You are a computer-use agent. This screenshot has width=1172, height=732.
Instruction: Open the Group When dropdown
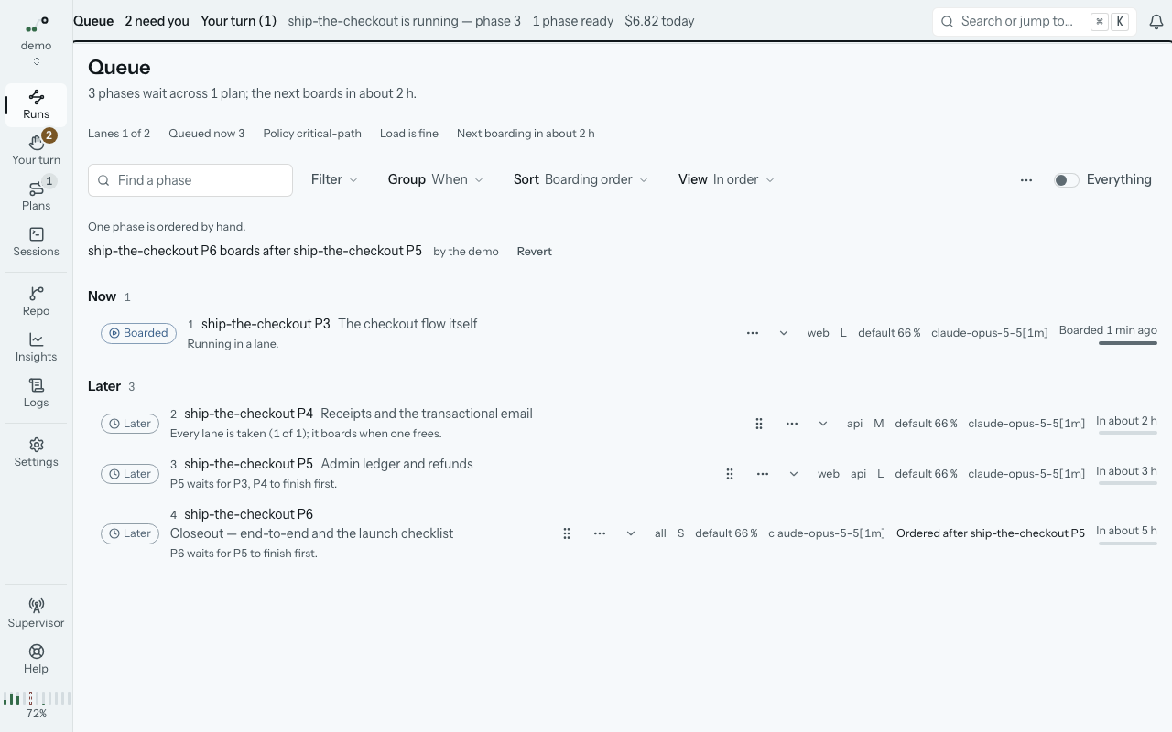coord(435,179)
